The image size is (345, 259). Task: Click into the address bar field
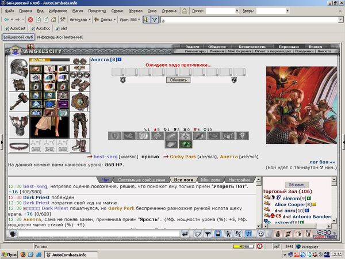point(250,20)
